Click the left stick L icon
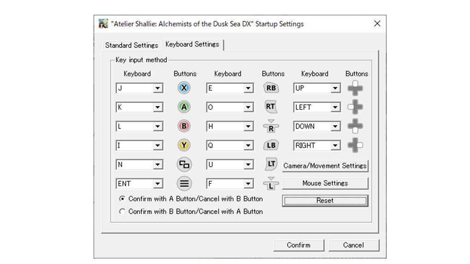 click(271, 184)
